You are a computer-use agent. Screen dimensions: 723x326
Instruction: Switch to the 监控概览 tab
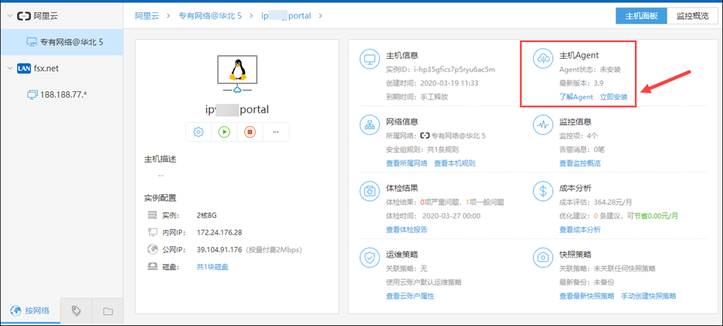pos(691,16)
